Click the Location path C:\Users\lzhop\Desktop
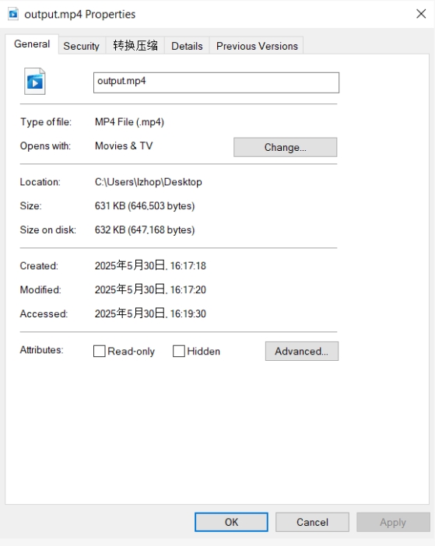Screen dimensions: 435x546 (x=149, y=182)
